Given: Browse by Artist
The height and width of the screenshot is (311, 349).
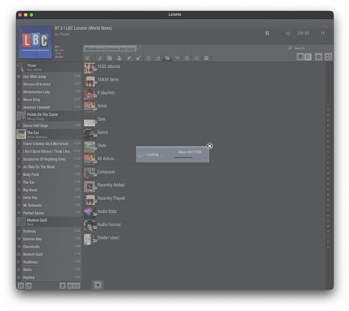Looking at the screenshot, I should (204, 107).
